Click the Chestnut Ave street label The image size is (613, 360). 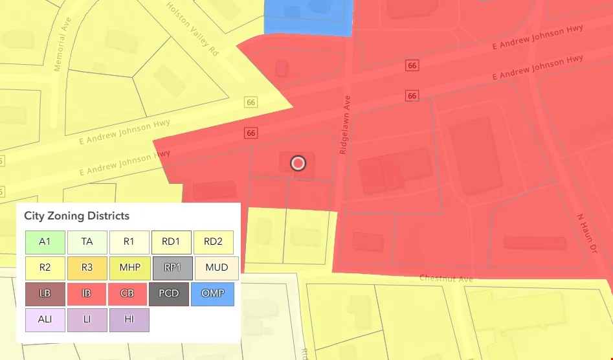click(446, 278)
